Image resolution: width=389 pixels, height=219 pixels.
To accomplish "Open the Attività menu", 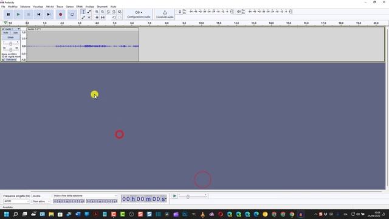I will [50, 7].
